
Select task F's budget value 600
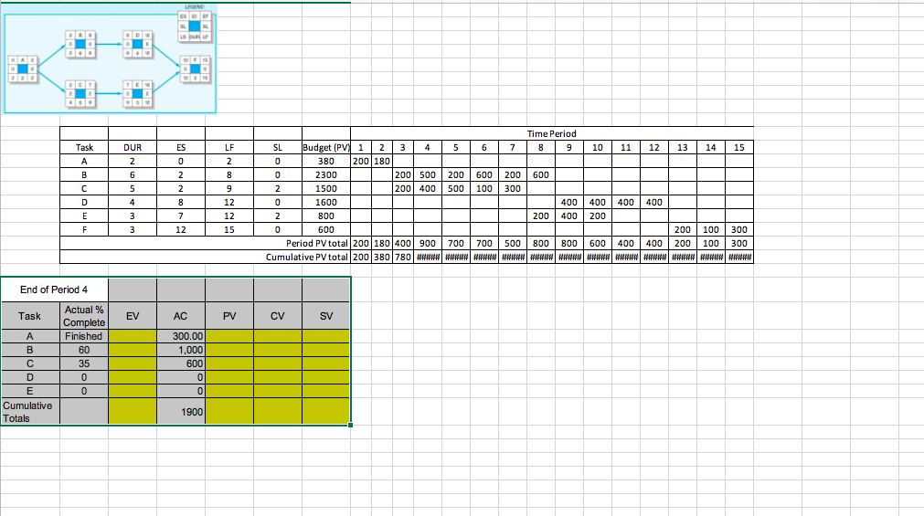tap(326, 230)
